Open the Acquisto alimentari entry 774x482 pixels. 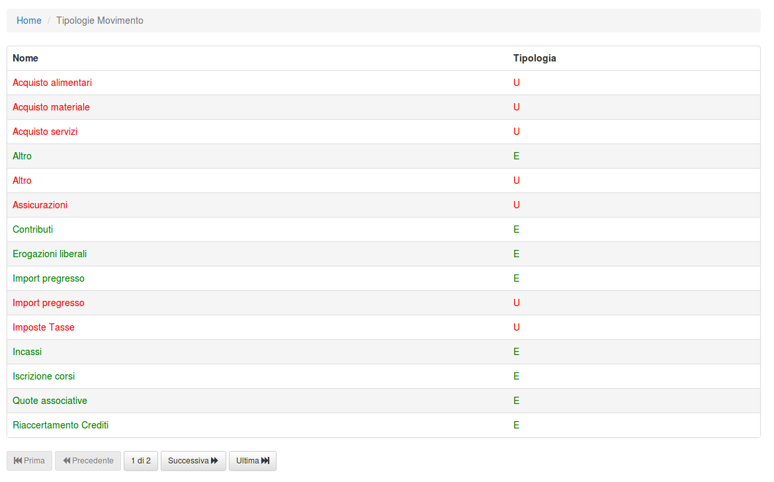tap(52, 83)
